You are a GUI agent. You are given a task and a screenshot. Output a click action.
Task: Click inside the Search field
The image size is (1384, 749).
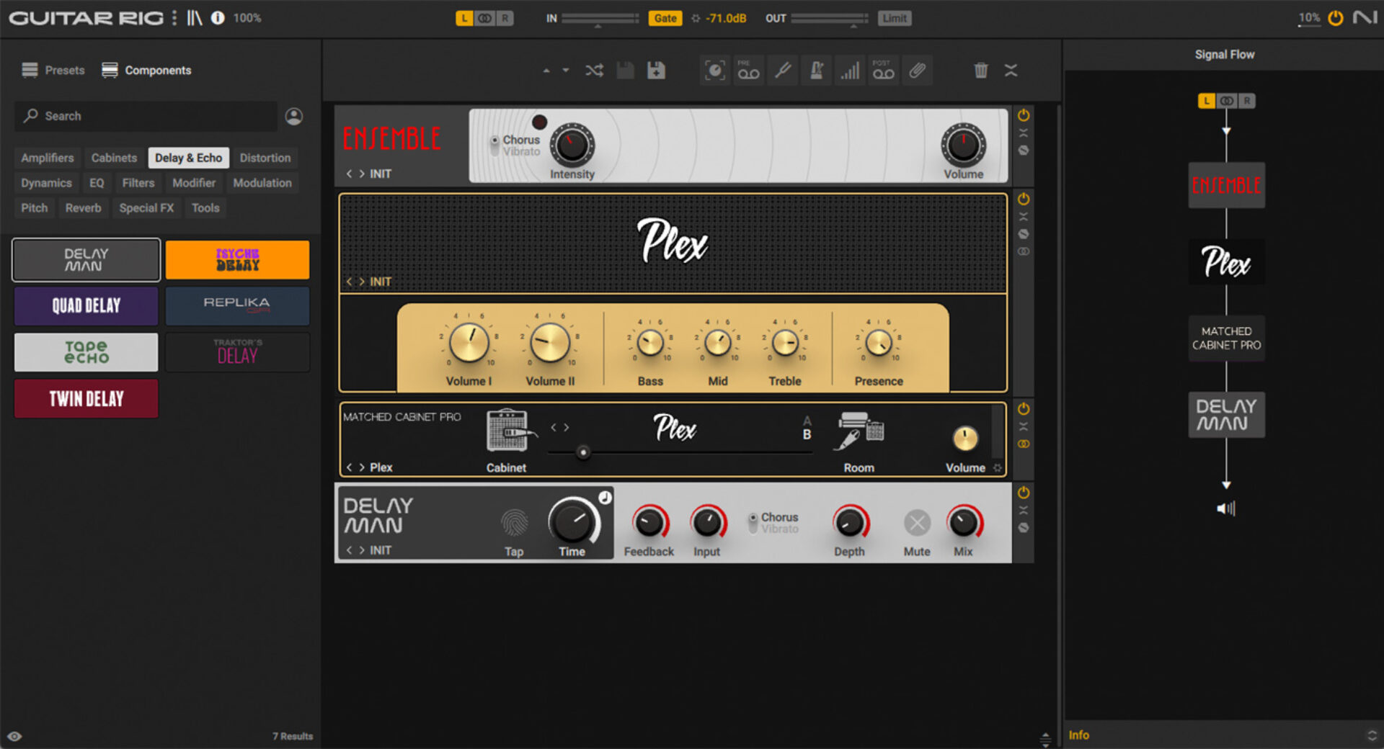pos(144,116)
